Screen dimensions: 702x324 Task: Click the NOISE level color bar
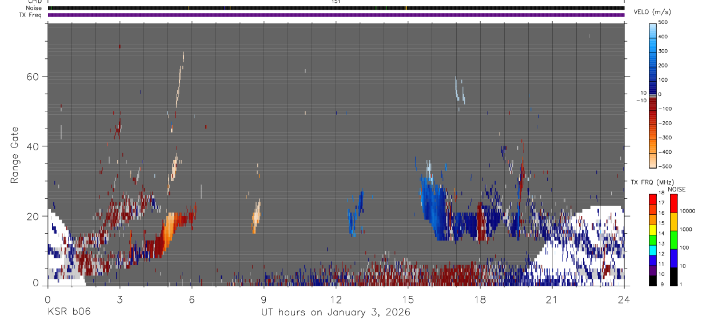673,240
